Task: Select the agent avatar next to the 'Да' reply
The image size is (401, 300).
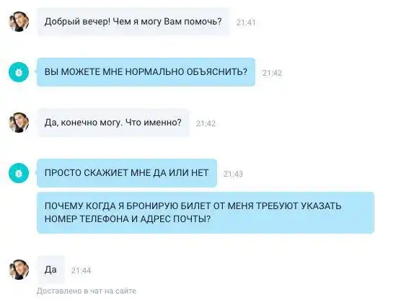Action: [19, 270]
